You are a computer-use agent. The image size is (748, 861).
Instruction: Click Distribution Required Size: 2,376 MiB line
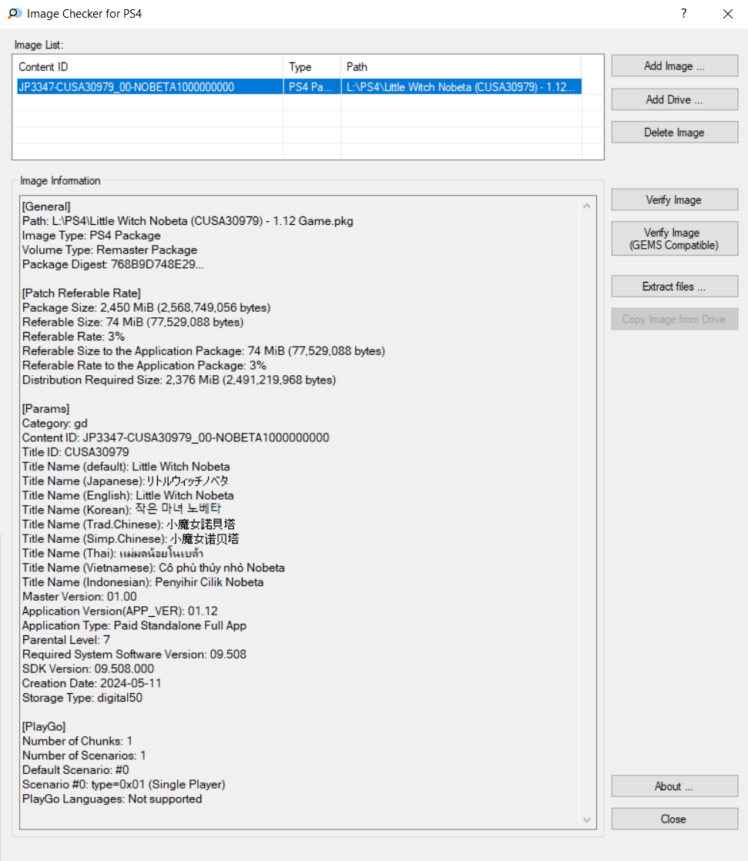pos(179,380)
